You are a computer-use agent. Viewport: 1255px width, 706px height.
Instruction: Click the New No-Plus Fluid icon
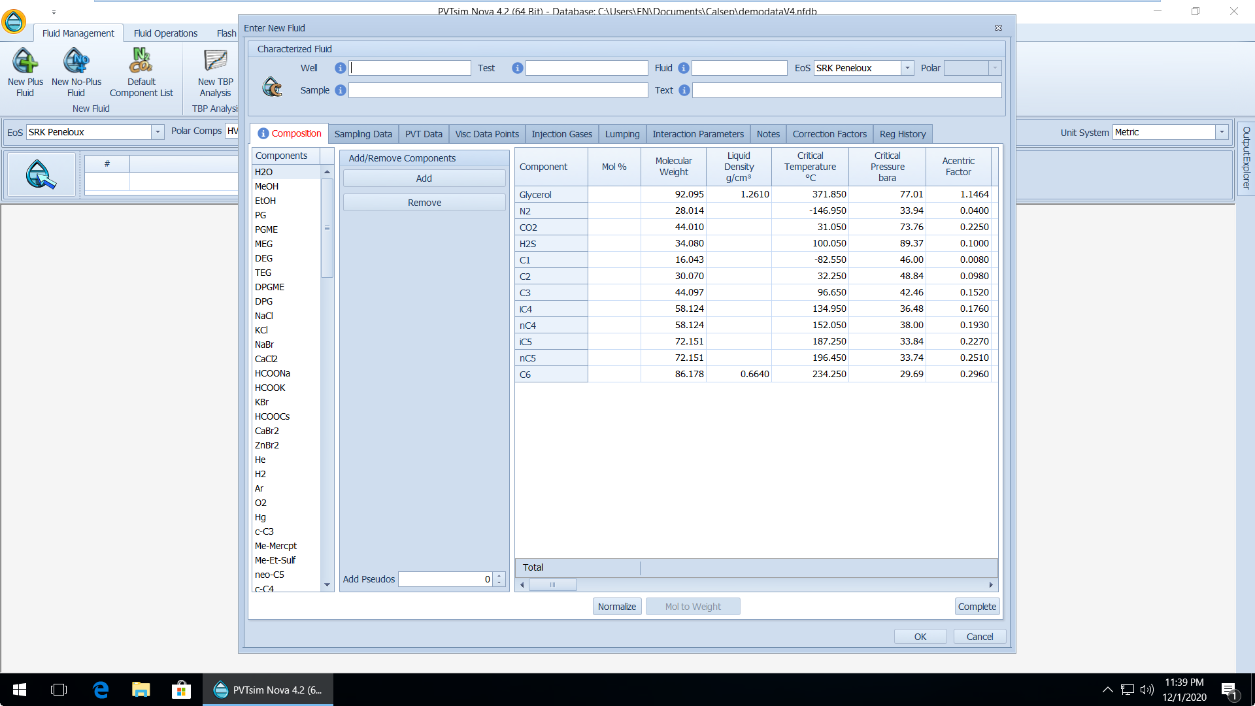76,72
